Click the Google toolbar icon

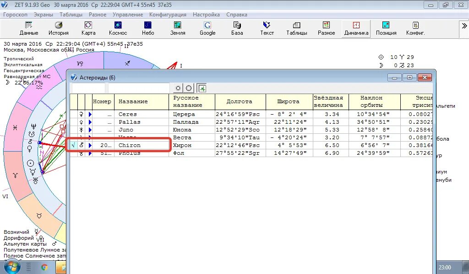pos(207,29)
